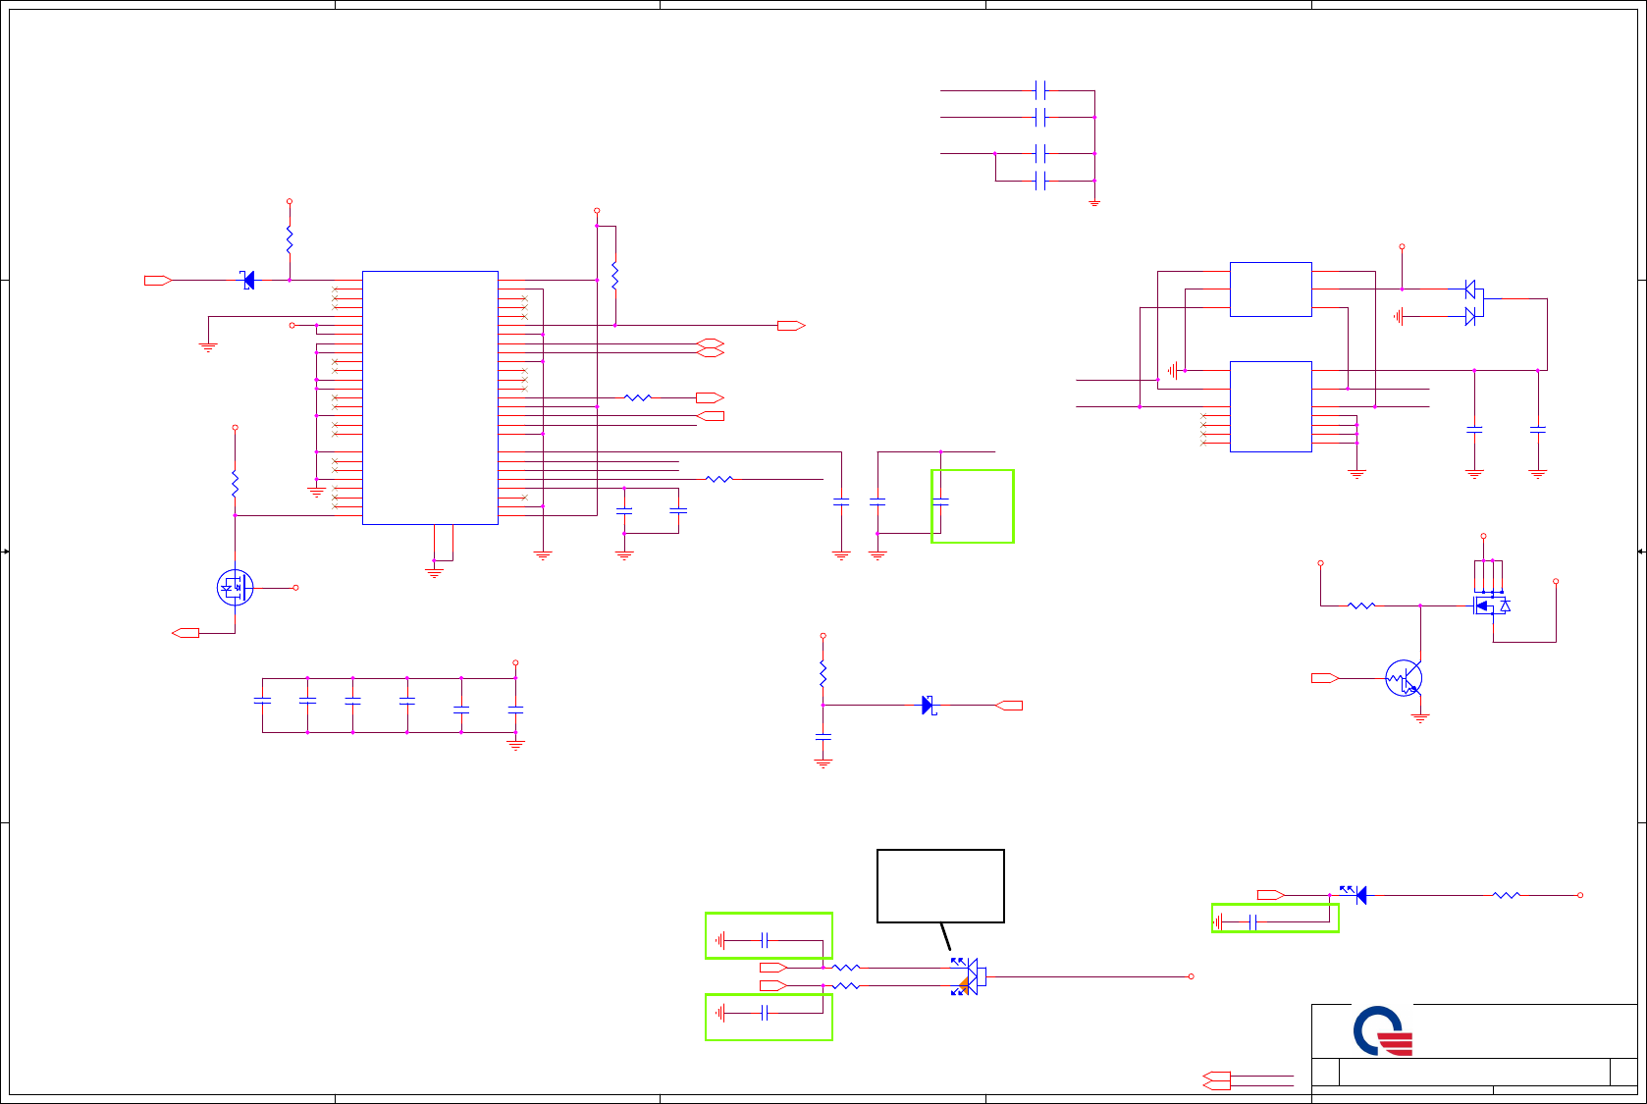This screenshot has height=1104, width=1647.
Task: Select the large multi-pin IC rectangle symbol
Action: coord(430,397)
